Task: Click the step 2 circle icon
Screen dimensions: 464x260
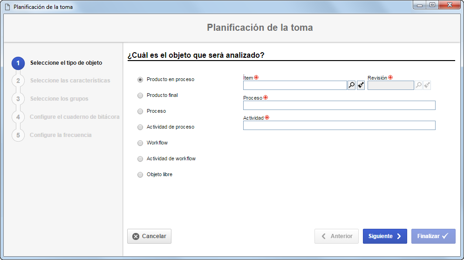Action: (18, 81)
